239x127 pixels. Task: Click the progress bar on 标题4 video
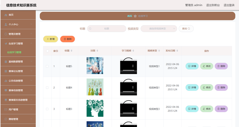(x=128, y=92)
